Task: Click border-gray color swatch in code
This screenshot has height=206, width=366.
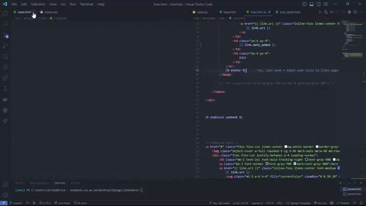Action: pos(317,146)
